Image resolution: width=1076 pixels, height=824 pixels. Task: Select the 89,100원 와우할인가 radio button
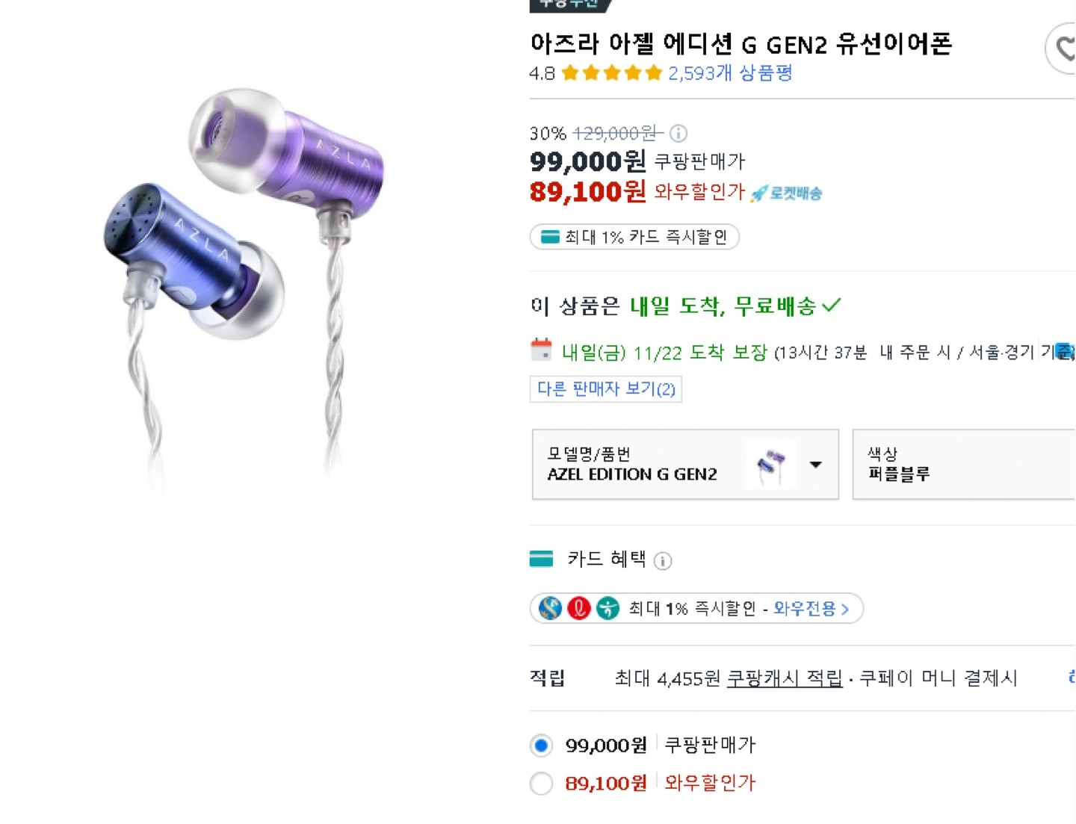(542, 784)
